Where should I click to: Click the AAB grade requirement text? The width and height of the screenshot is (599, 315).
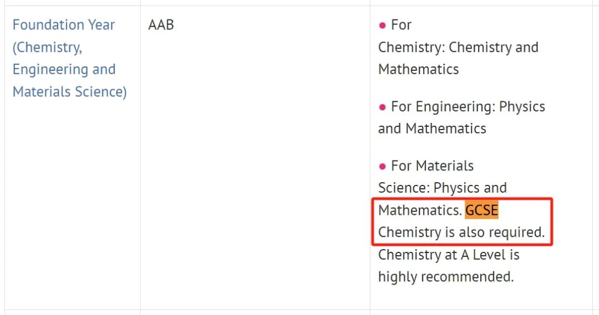point(161,25)
